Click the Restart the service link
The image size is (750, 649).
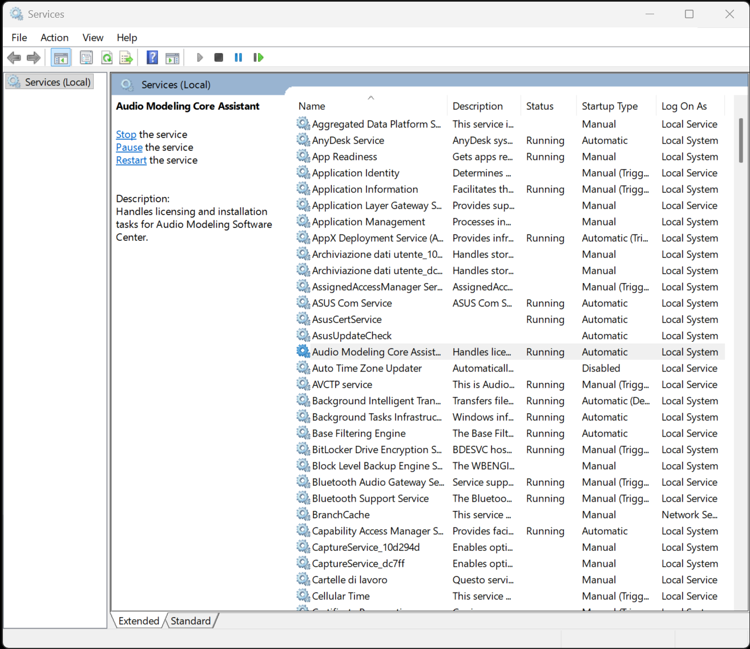[x=131, y=160]
